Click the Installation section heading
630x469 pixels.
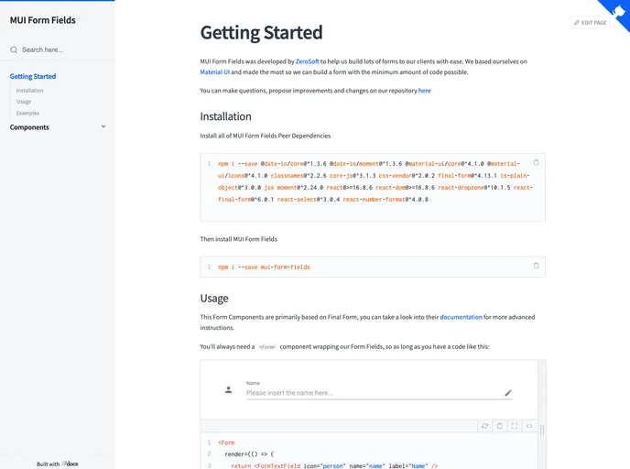[x=226, y=116]
